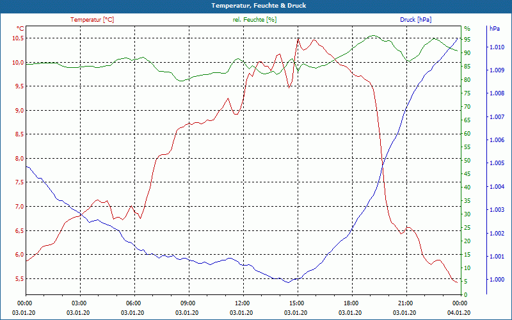
Task: Click the blue 'hPa' axis unit label
Action: 494,28
